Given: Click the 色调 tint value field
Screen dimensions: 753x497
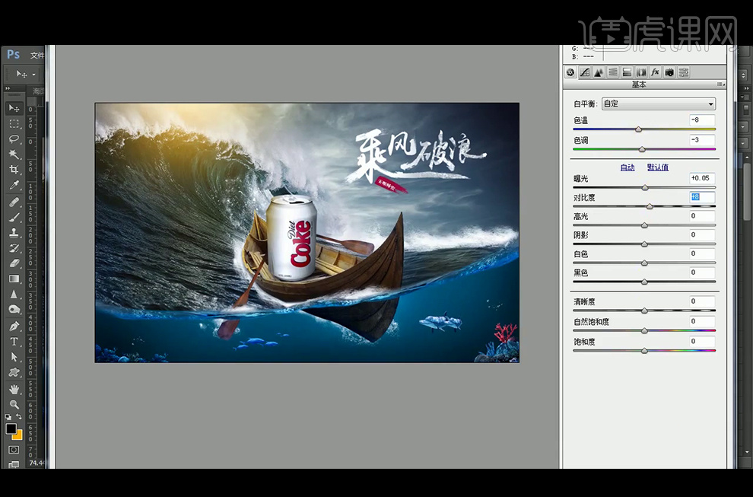Looking at the screenshot, I should click(x=702, y=140).
